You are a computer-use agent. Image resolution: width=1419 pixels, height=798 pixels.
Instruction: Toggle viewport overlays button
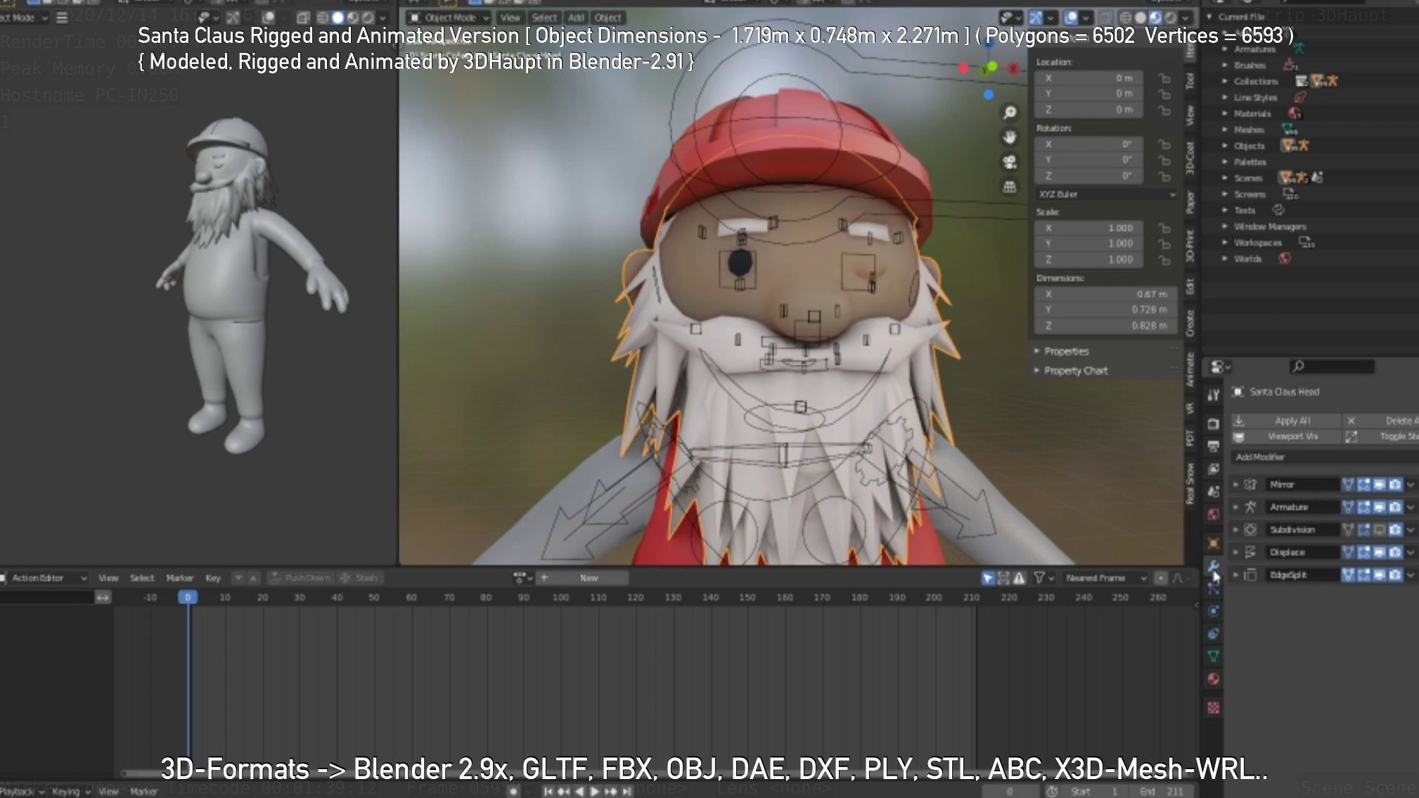pos(1070,18)
